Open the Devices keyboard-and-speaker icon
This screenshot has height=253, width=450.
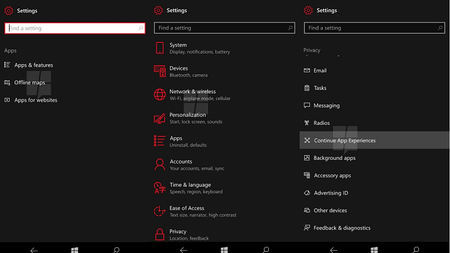coord(160,71)
